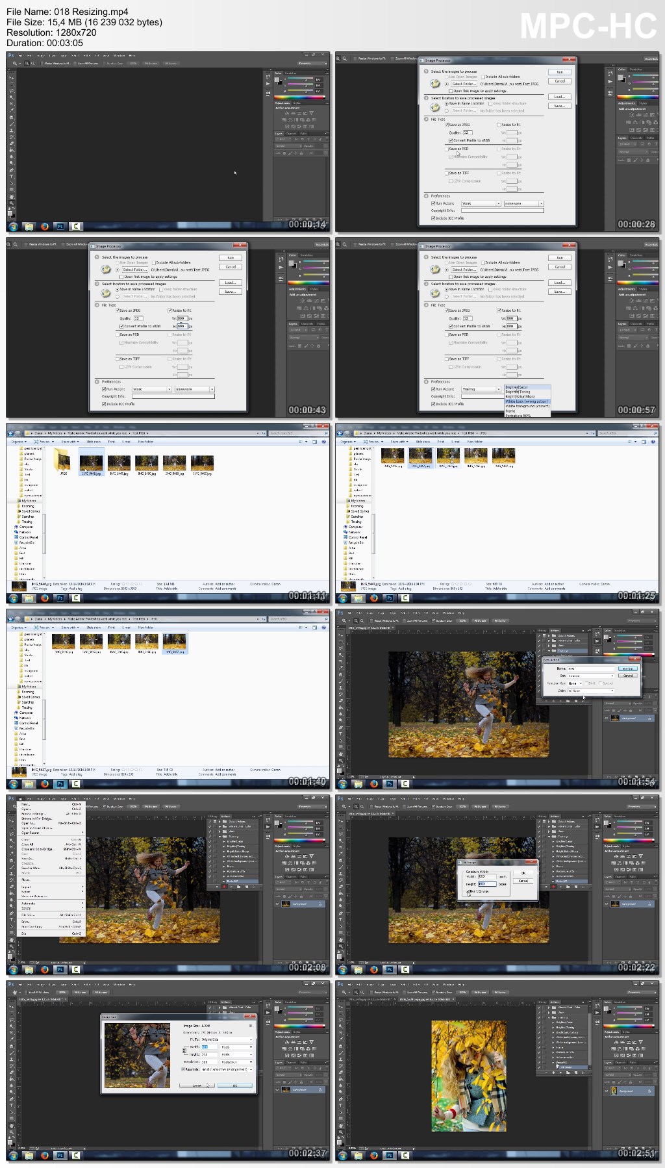
Task: Click the Delete trash icon in the 00:02:08 Actions panel
Action: tap(253, 886)
